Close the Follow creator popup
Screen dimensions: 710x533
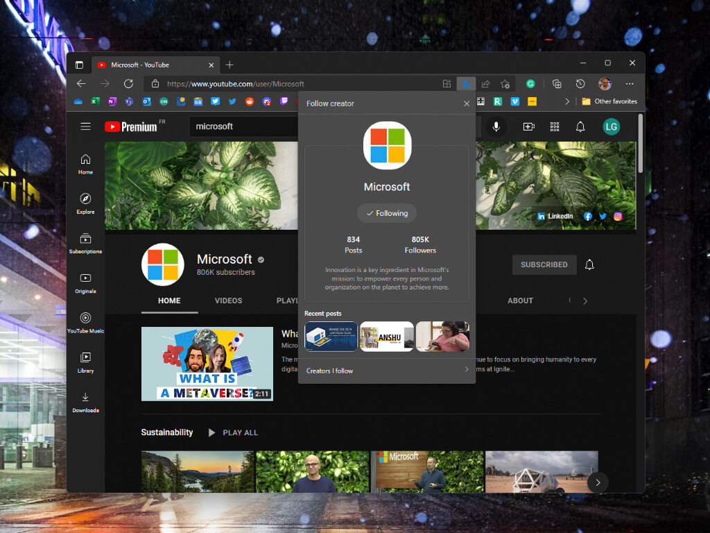(x=467, y=104)
